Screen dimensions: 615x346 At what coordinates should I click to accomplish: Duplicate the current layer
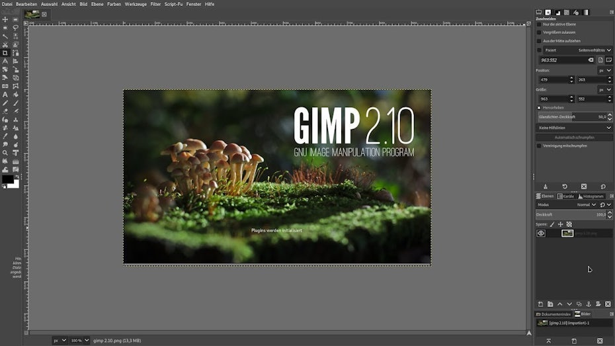[579, 304]
